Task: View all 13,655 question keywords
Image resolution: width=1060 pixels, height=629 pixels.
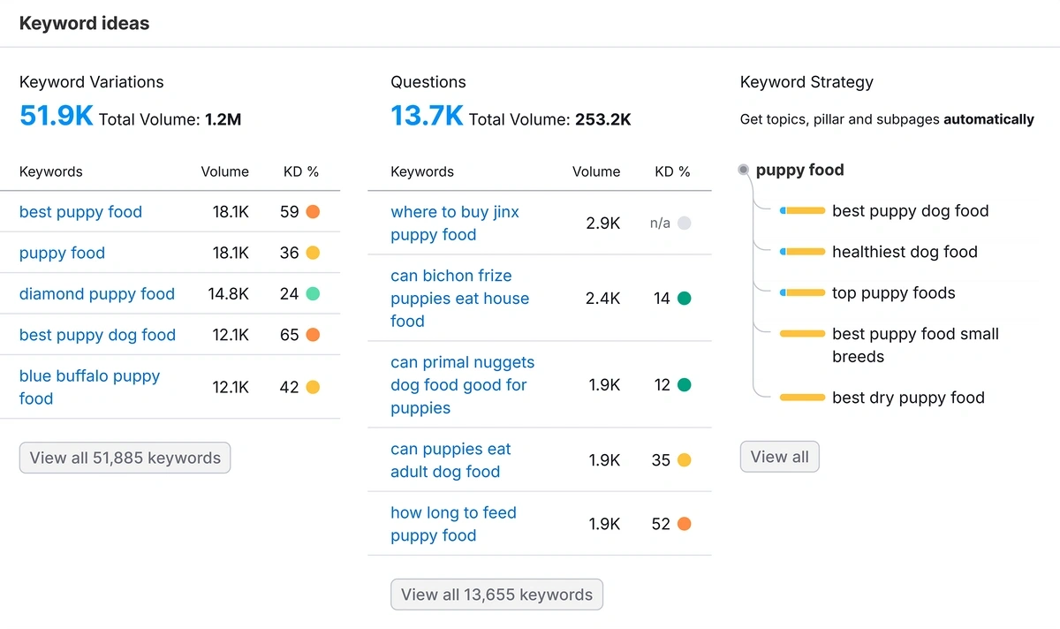Action: tap(496, 595)
